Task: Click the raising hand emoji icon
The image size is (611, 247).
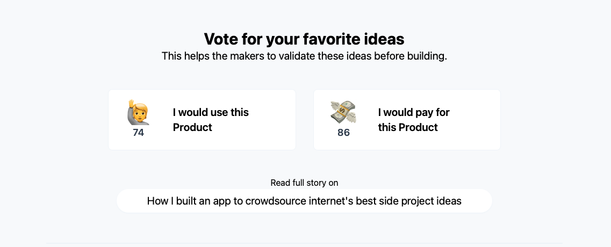Action: point(138,112)
